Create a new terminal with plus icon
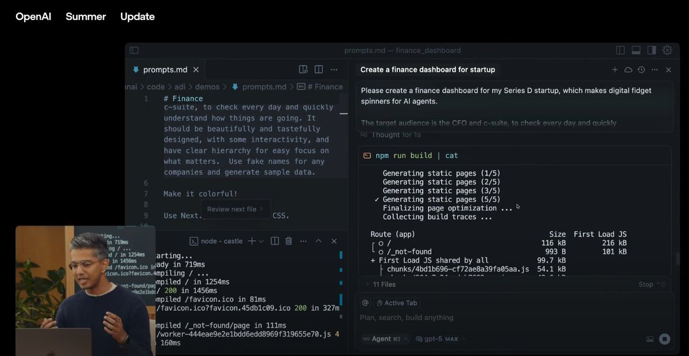This screenshot has height=356, width=689. (x=251, y=241)
